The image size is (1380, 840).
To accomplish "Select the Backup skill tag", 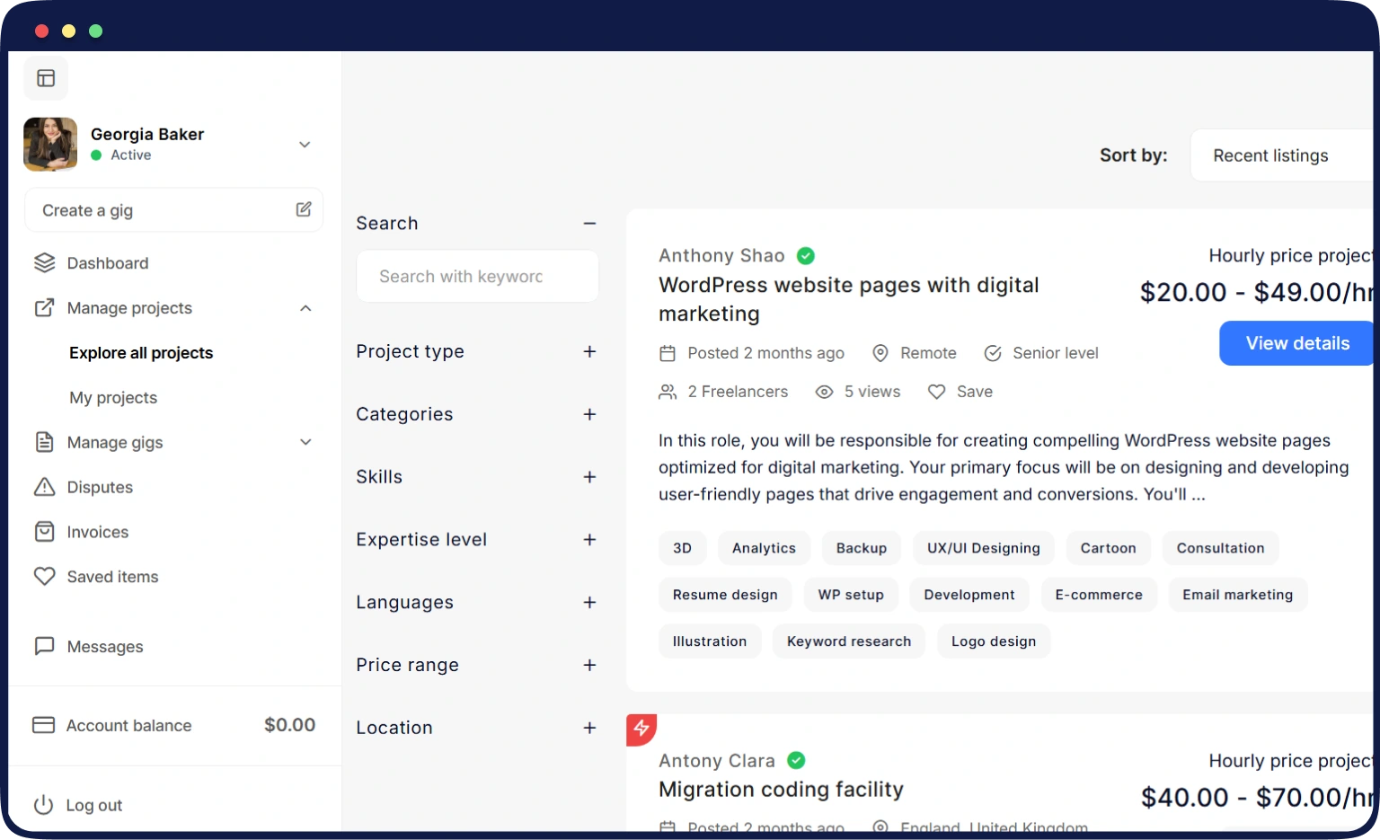I will pyautogui.click(x=862, y=548).
